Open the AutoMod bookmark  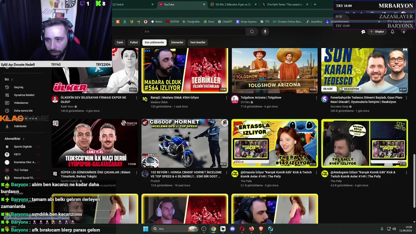coord(314,22)
